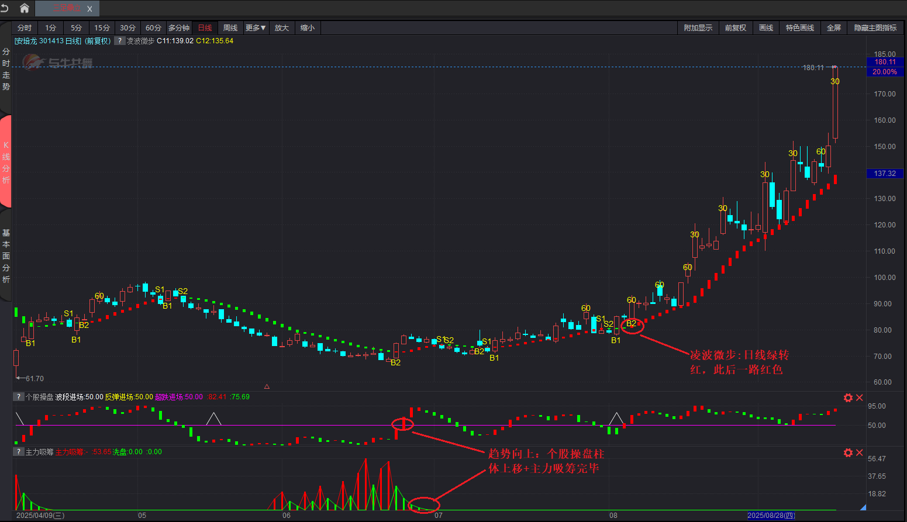Close the 个股操盘 indicator panel
The width and height of the screenshot is (907, 522).
[860, 397]
